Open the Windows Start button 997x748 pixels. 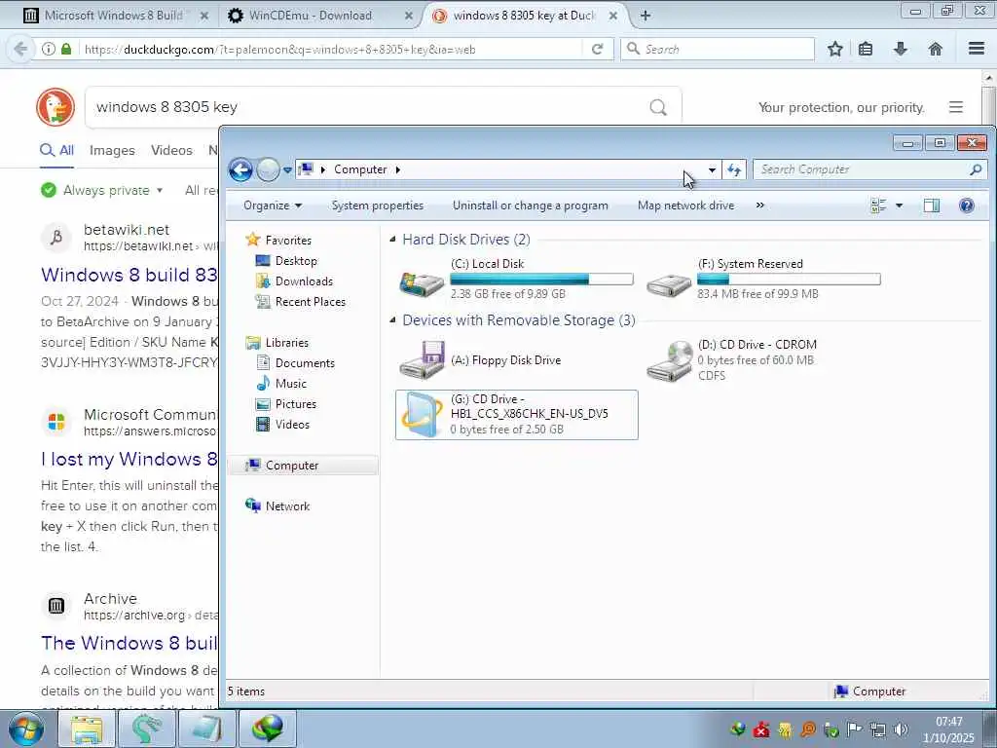pos(25,729)
